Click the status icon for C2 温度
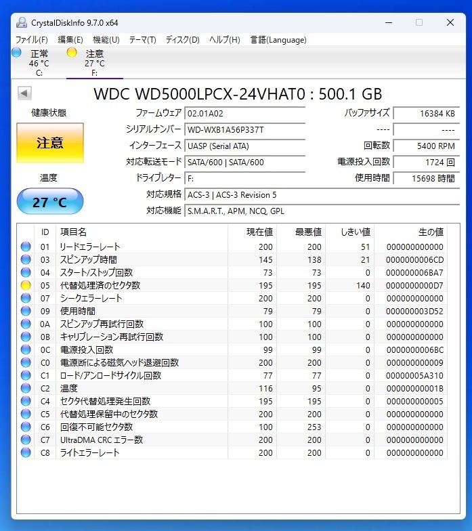 pyautogui.click(x=26, y=388)
